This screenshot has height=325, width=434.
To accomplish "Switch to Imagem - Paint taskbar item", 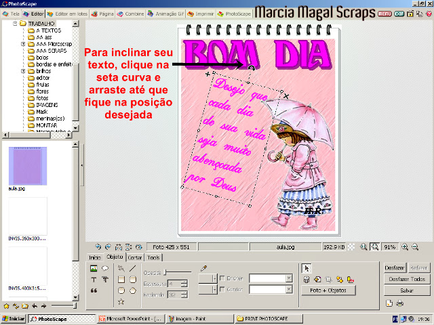I will coord(200,319).
